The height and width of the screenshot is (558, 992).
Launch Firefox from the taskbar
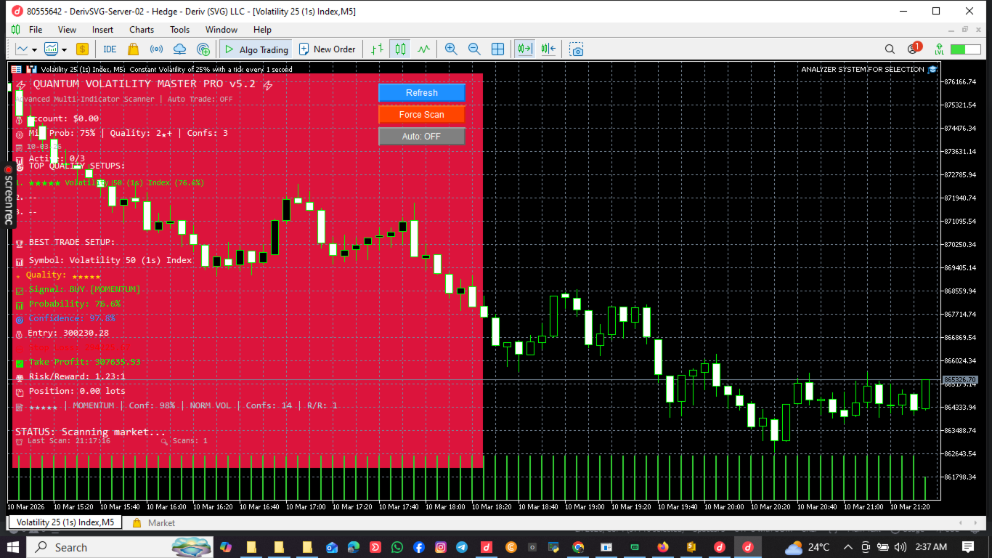point(662,547)
